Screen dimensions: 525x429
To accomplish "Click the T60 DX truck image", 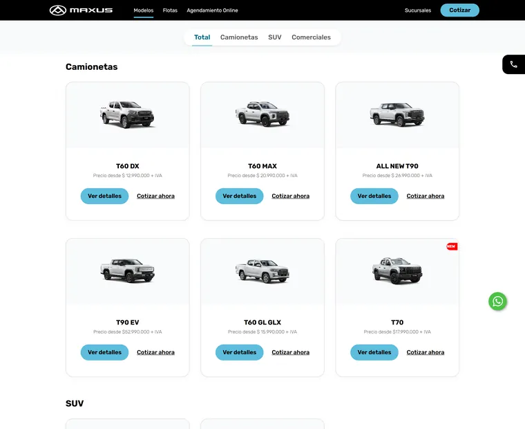I will click(x=127, y=114).
